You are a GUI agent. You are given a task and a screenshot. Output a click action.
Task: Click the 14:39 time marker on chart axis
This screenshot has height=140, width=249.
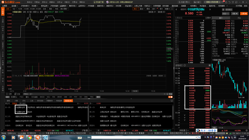click(x=135, y=91)
